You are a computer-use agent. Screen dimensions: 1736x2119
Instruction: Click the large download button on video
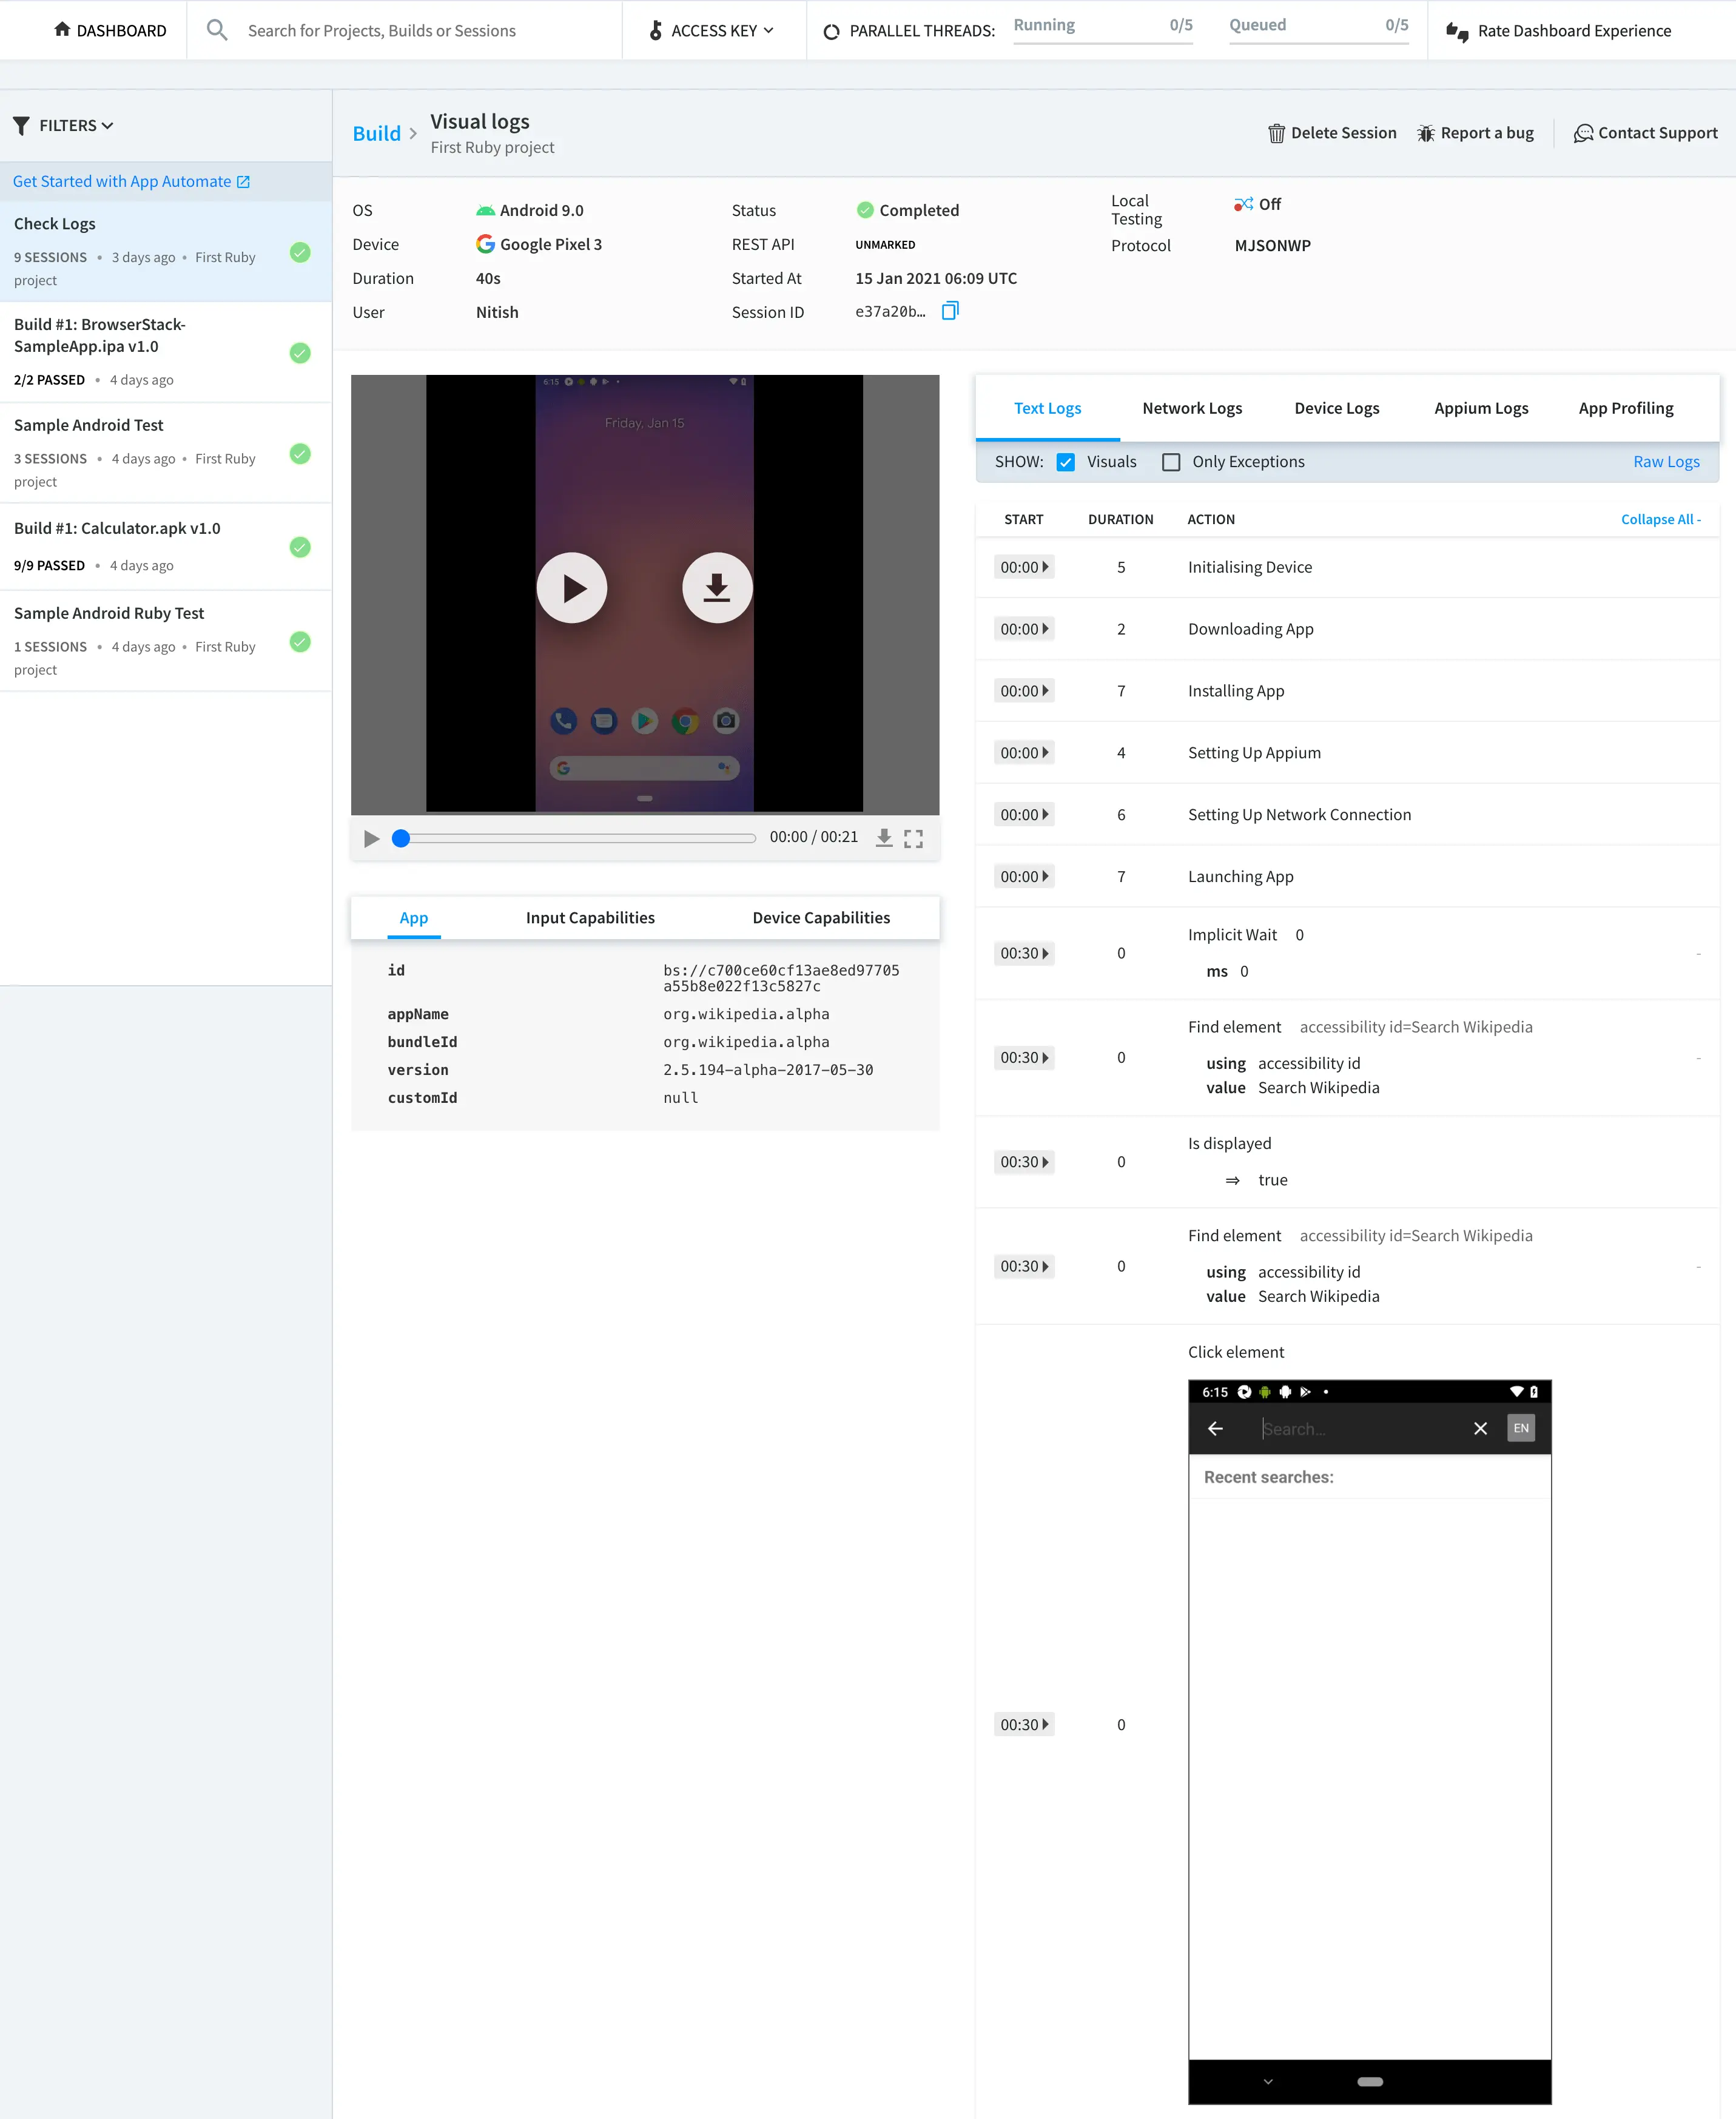(717, 588)
